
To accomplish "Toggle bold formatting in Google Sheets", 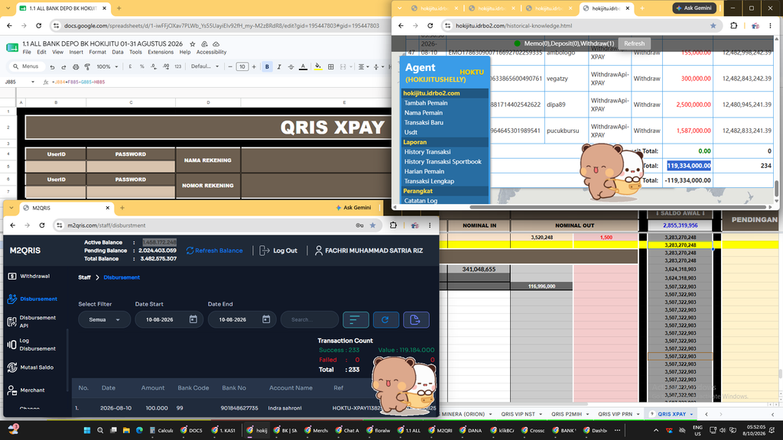I will click(267, 67).
